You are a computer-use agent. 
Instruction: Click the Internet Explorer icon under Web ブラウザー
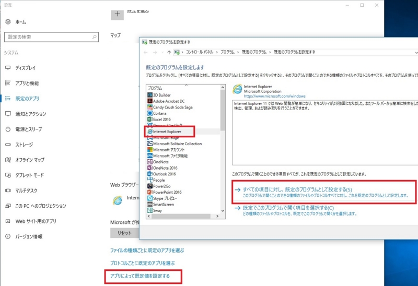[117, 200]
